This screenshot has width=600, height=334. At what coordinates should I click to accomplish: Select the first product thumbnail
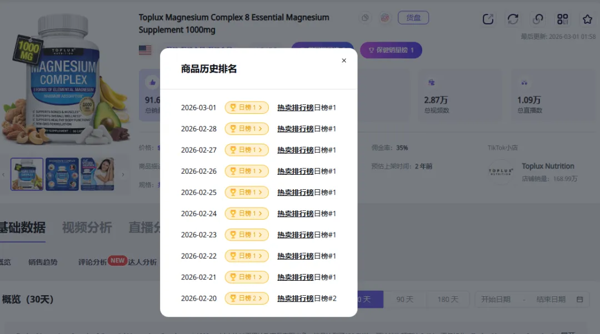(27, 174)
